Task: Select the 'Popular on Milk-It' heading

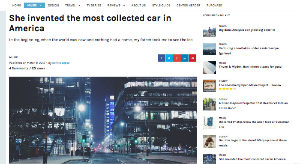Action: point(216,15)
